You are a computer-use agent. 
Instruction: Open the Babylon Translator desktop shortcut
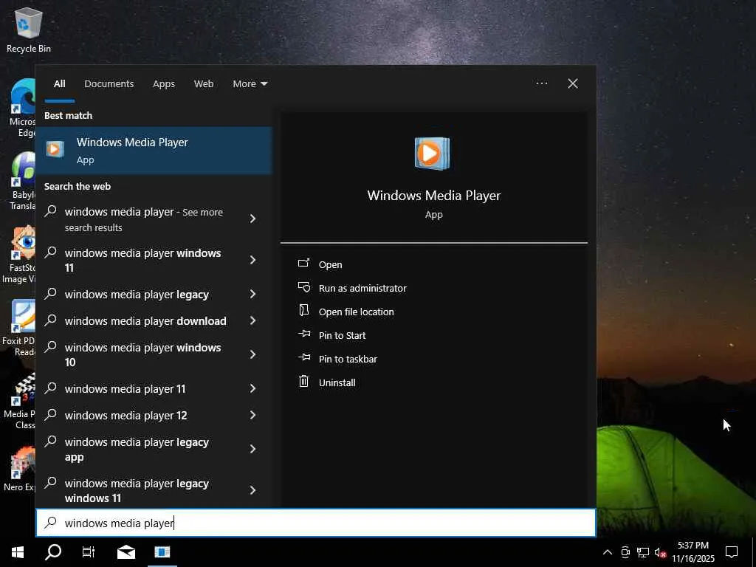pos(23,182)
